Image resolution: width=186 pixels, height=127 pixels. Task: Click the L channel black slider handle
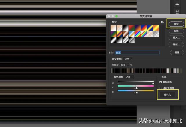coord(118,84)
